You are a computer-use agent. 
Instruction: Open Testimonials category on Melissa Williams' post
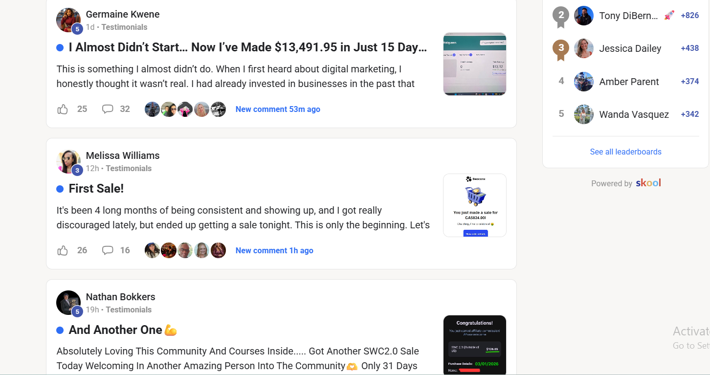[129, 168]
